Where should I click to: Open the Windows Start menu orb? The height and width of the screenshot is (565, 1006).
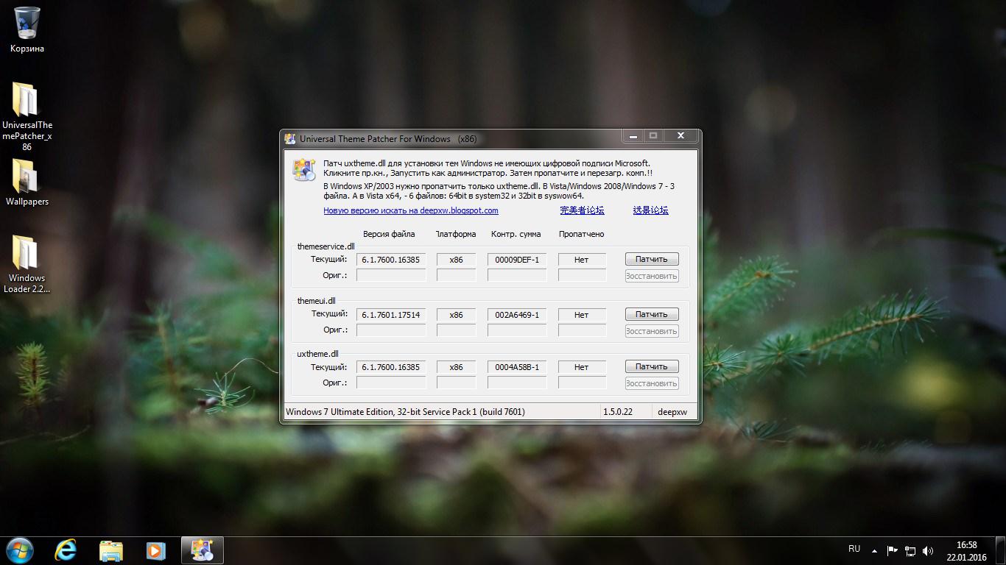click(x=20, y=550)
